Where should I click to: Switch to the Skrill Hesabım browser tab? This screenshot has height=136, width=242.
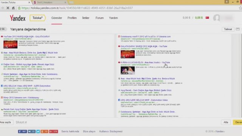[x=50, y=2]
